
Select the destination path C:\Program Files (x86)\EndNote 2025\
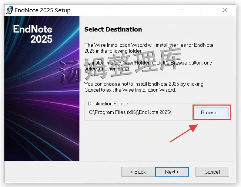pos(130,112)
